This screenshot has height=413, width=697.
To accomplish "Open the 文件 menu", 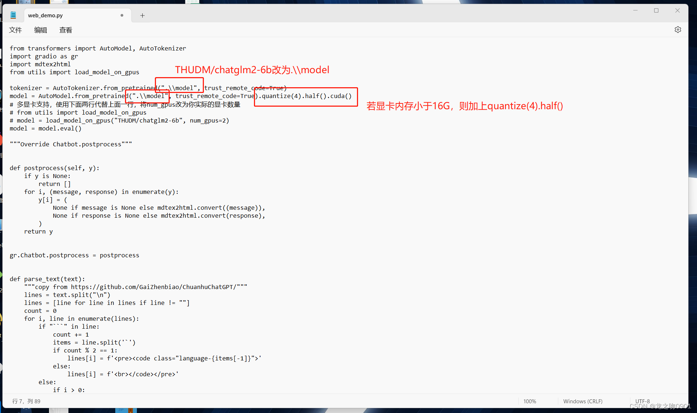I will (x=15, y=30).
